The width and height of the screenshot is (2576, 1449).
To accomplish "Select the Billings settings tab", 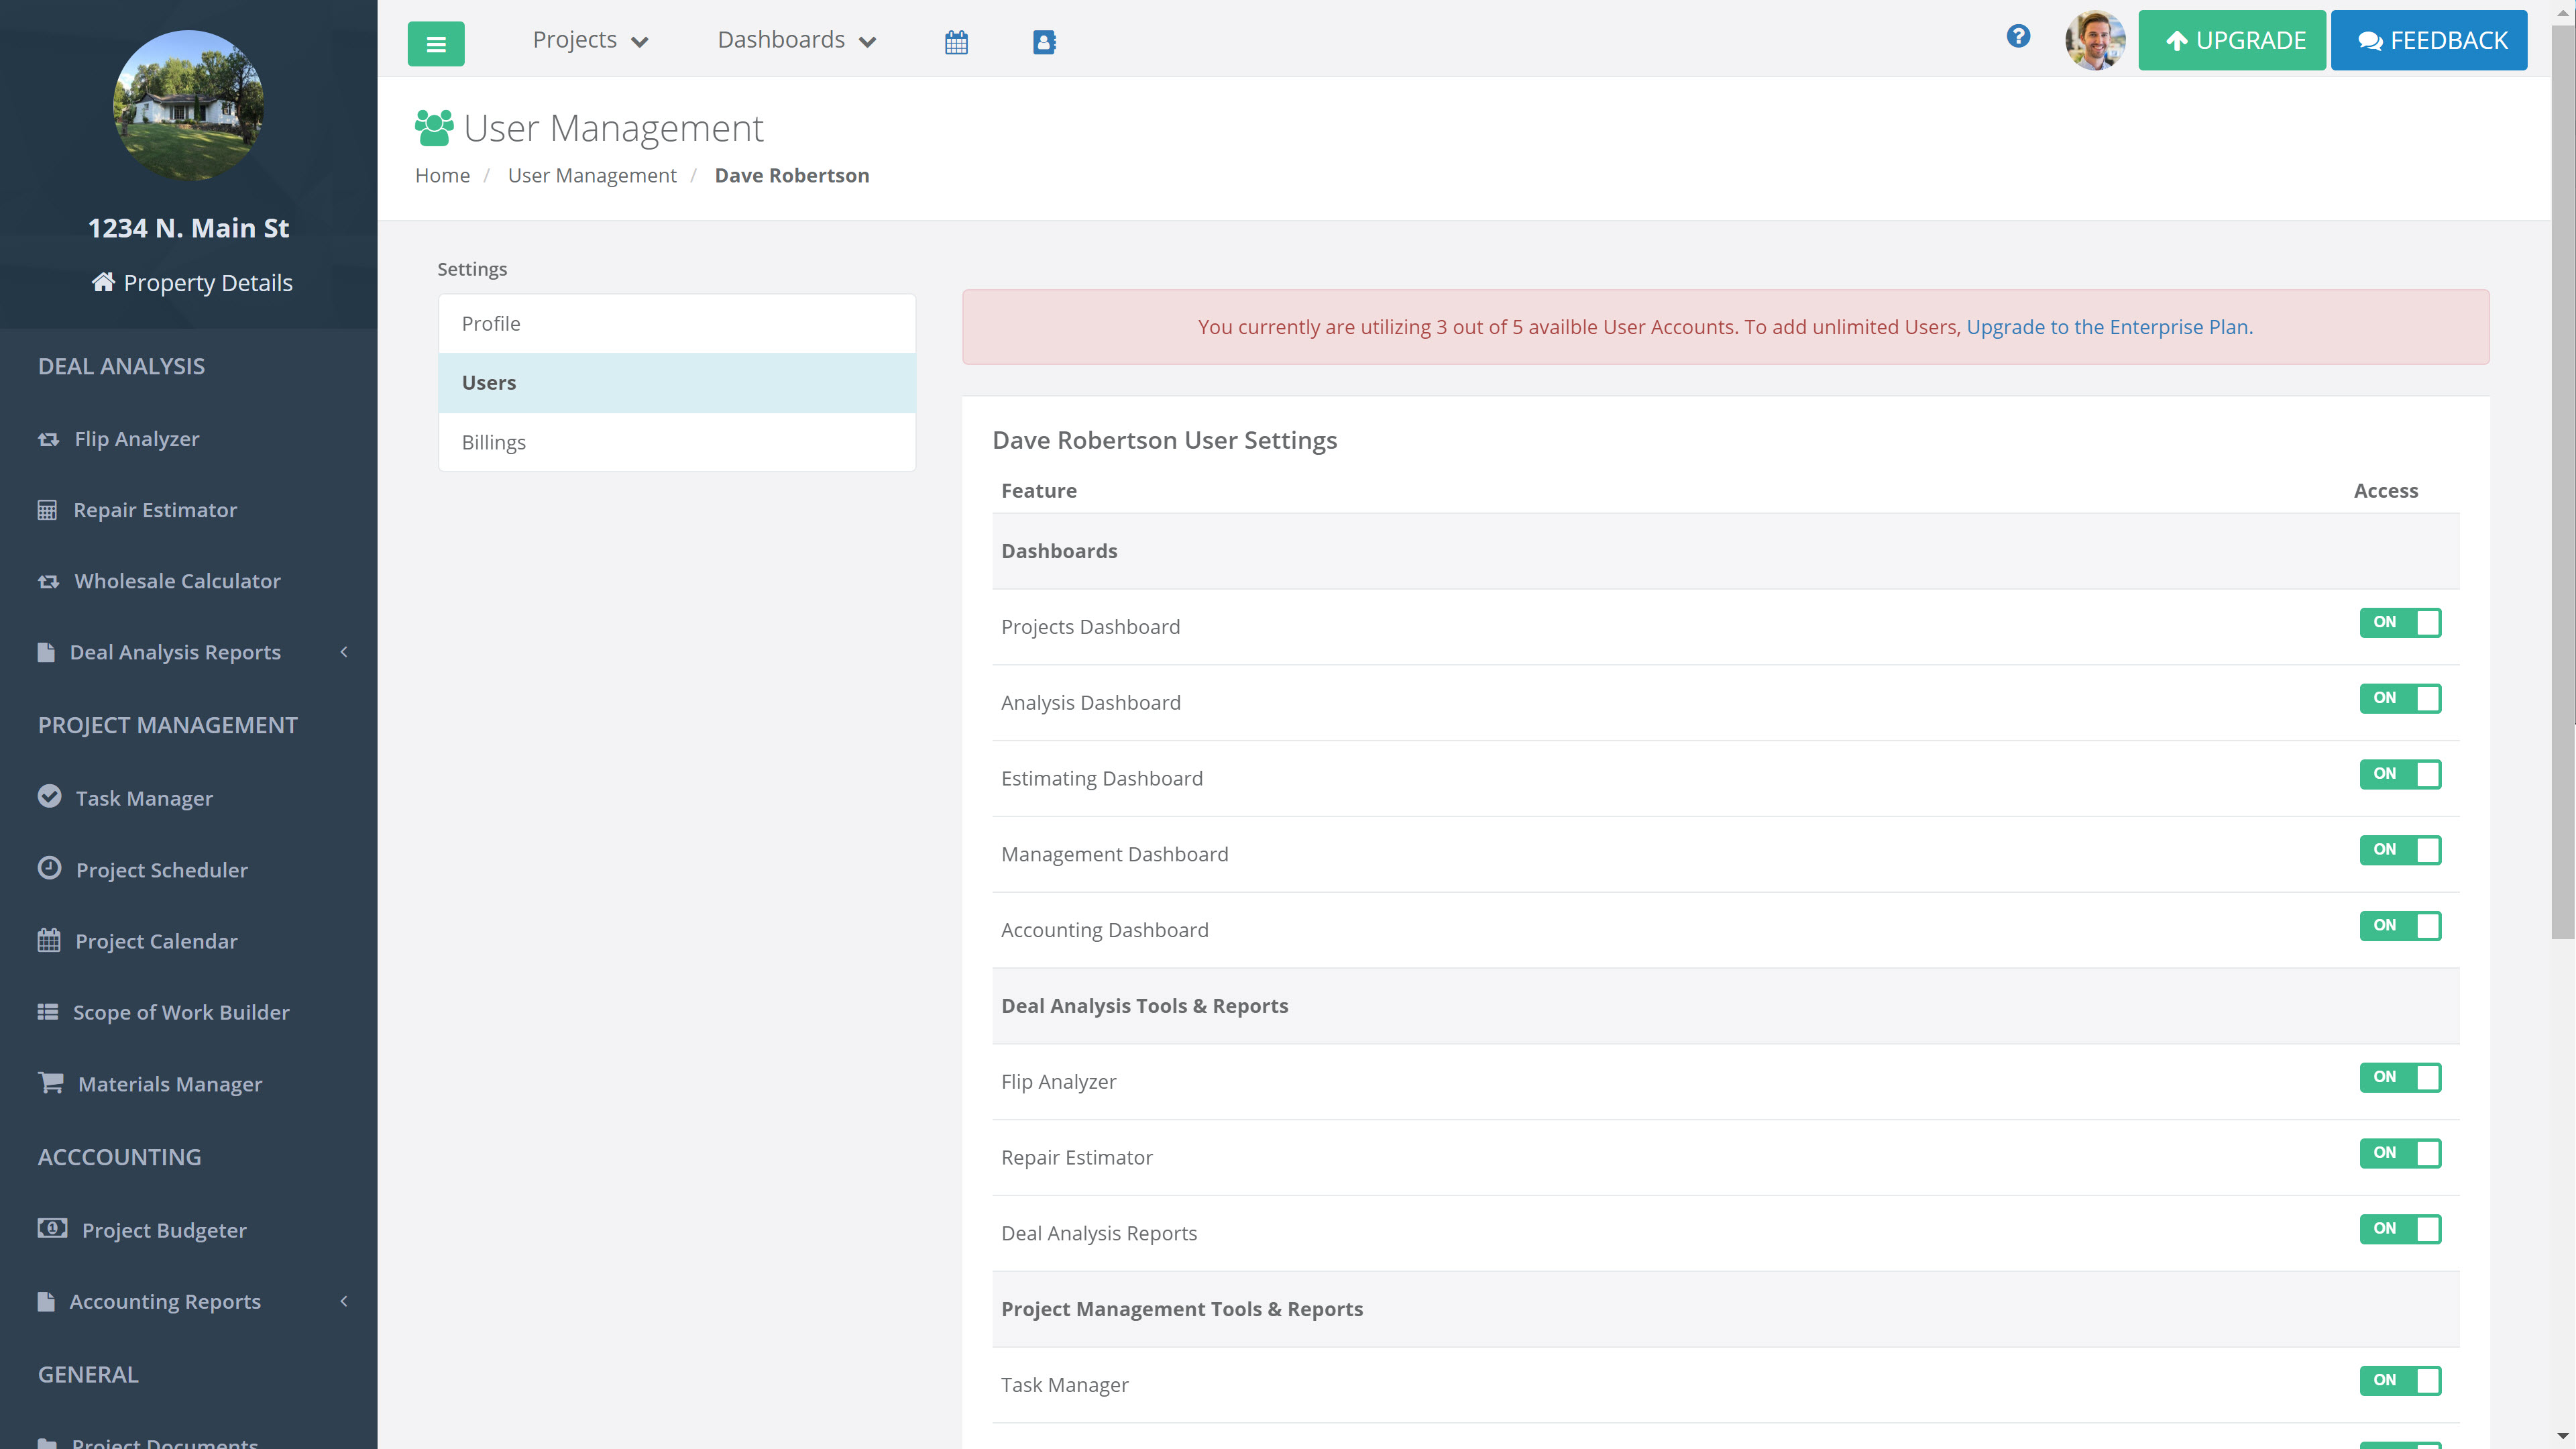I will tap(677, 442).
